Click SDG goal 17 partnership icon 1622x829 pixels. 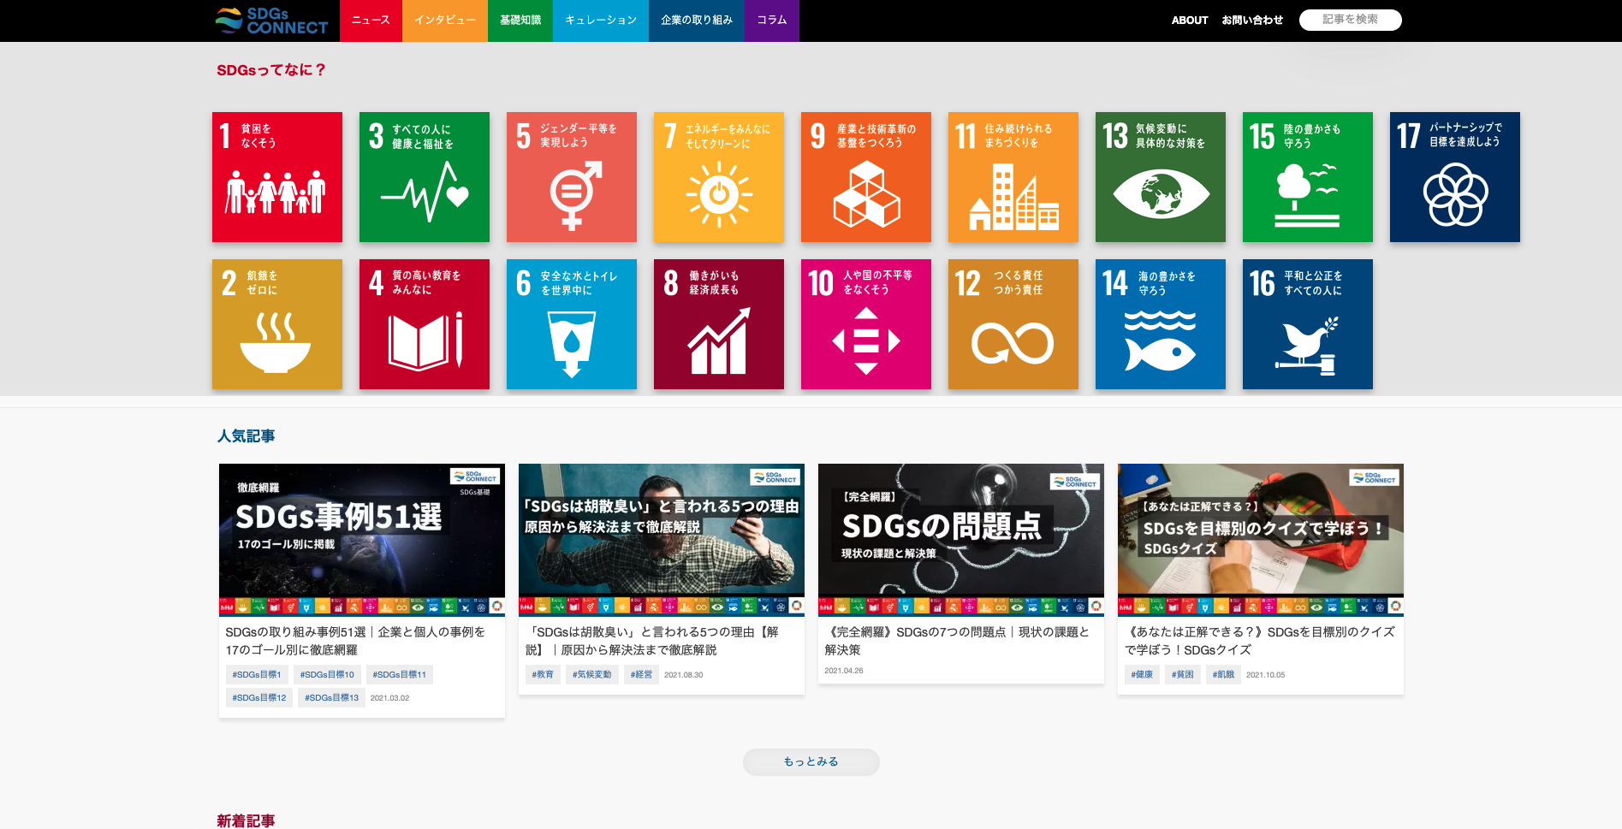(1454, 177)
